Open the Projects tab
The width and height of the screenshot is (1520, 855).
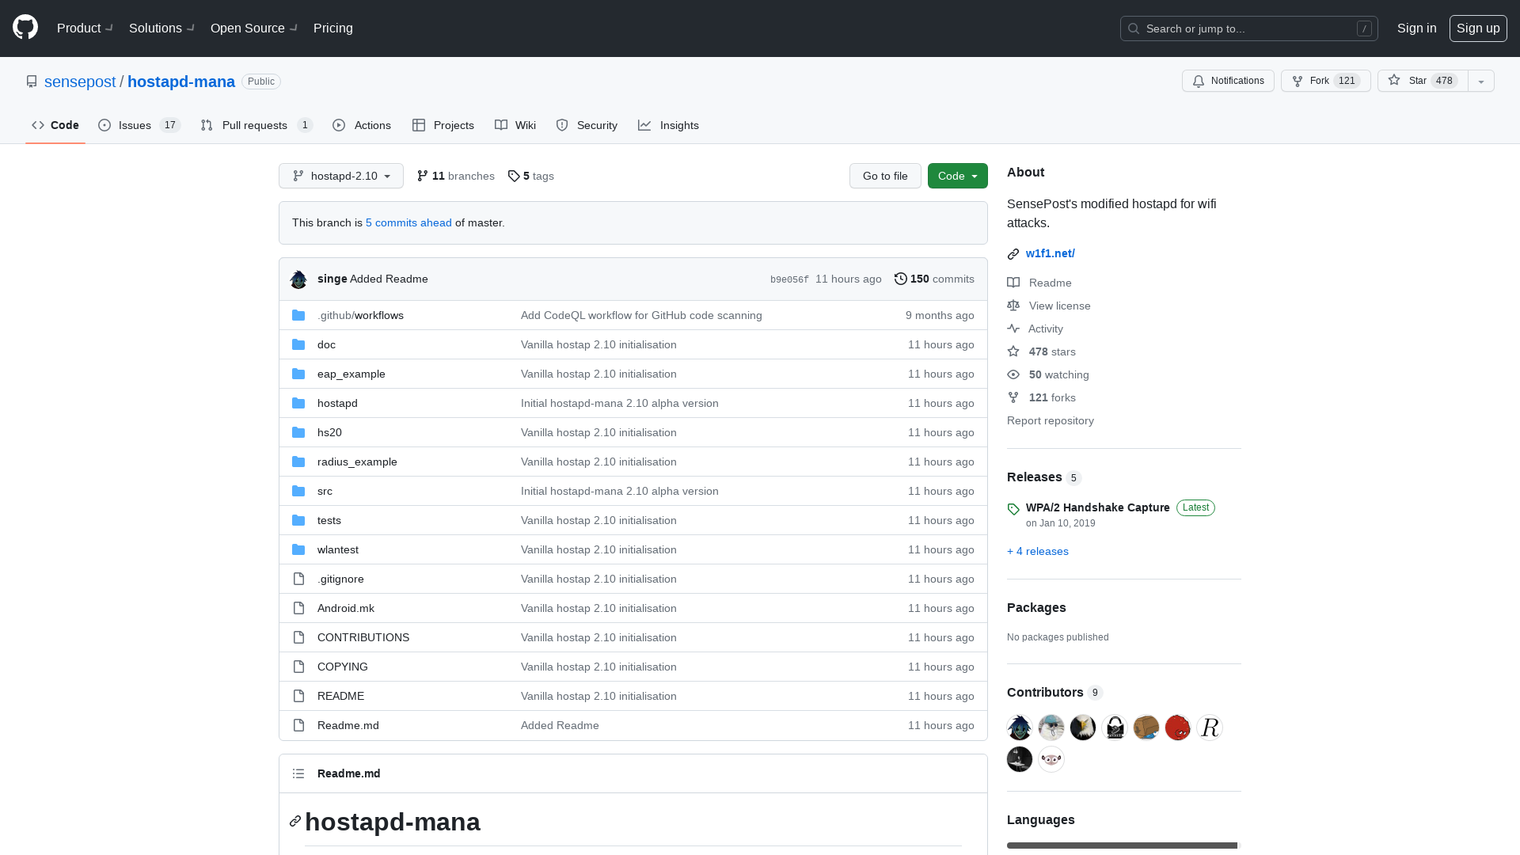point(443,125)
